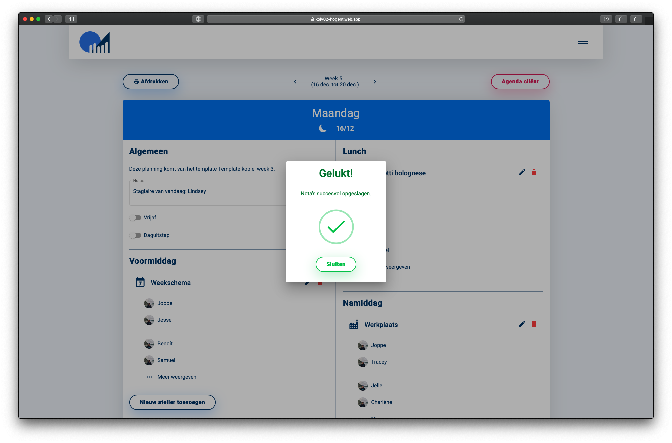The width and height of the screenshot is (672, 443).
Task: Click the Werkplaats factory icon
Action: tap(354, 325)
